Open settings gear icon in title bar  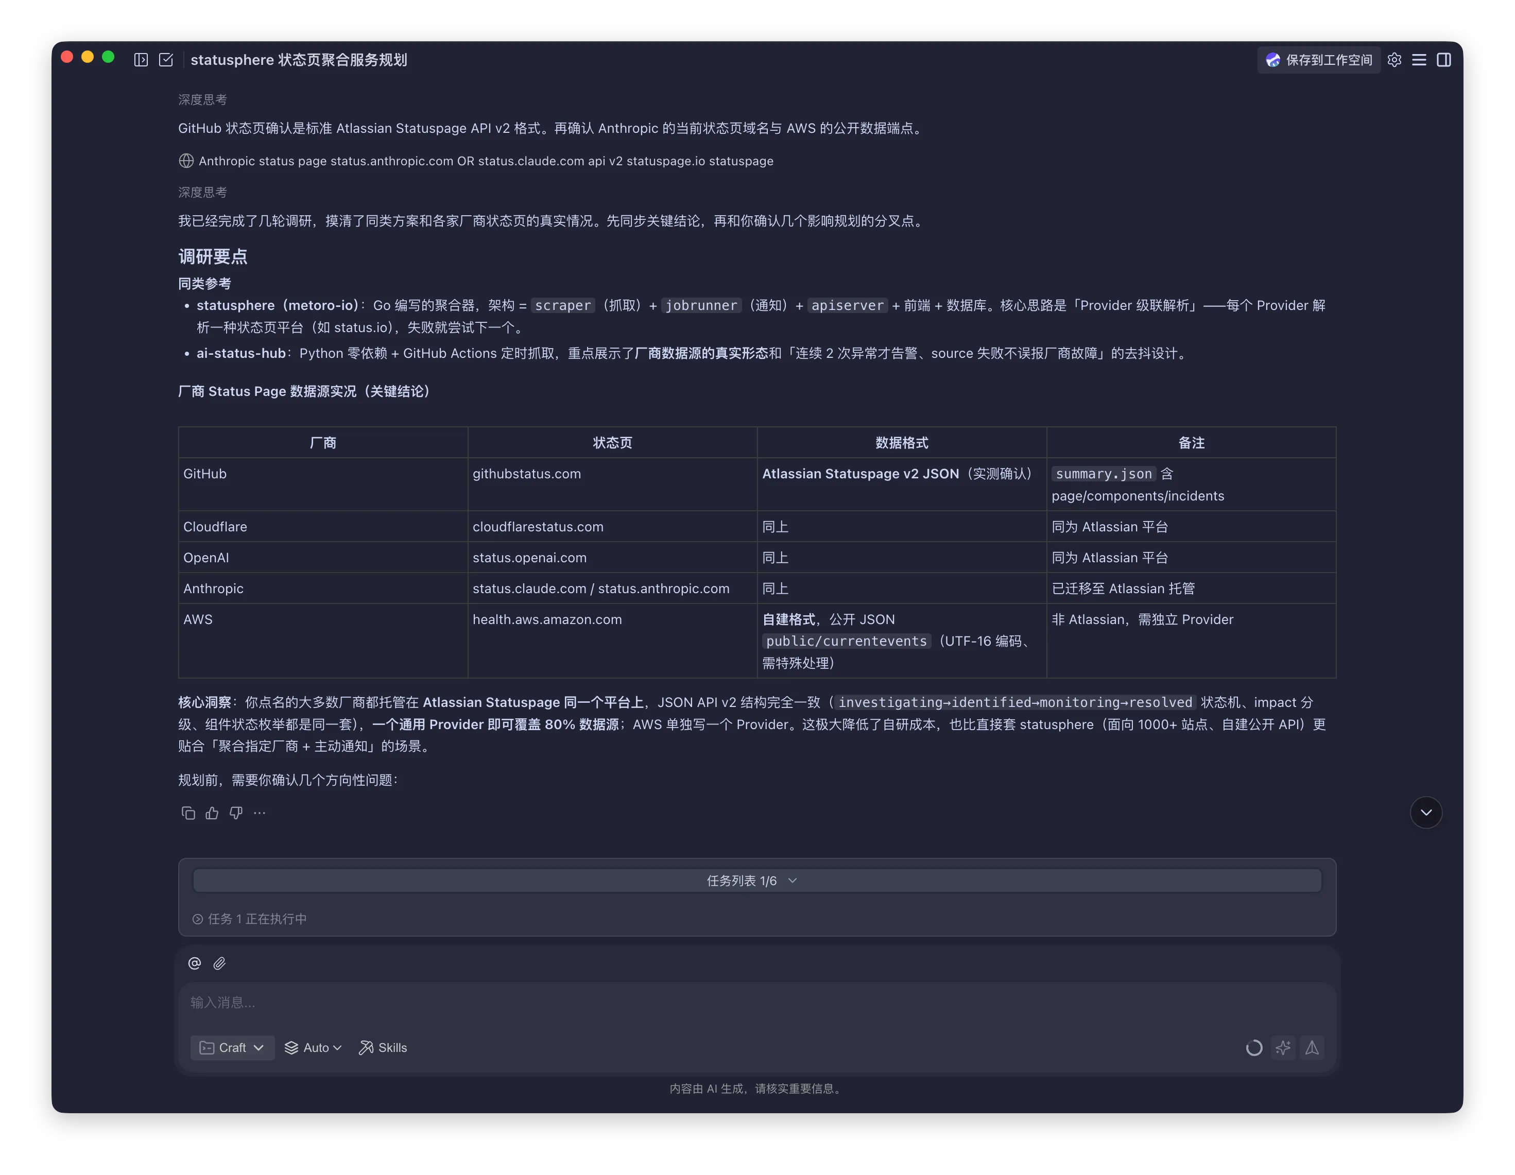pyautogui.click(x=1395, y=60)
